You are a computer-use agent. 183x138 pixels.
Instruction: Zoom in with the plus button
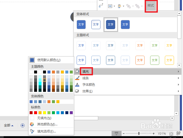tap(154, 134)
